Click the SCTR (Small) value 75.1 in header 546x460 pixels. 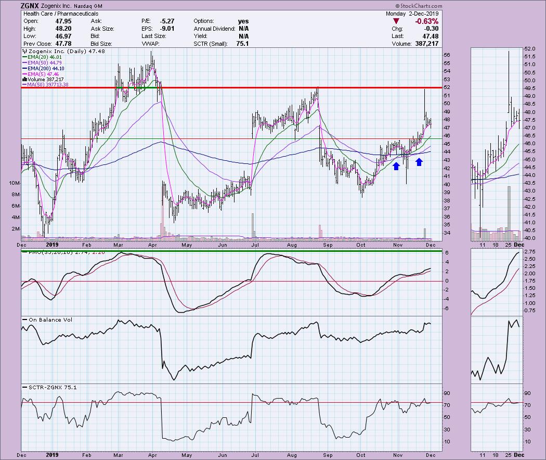point(242,44)
